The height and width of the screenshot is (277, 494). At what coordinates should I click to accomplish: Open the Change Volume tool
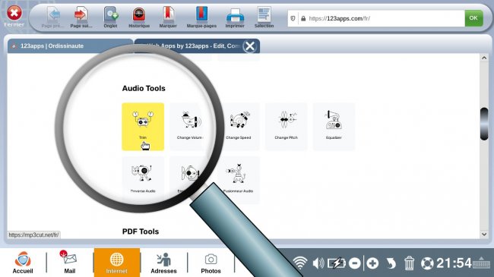click(191, 127)
